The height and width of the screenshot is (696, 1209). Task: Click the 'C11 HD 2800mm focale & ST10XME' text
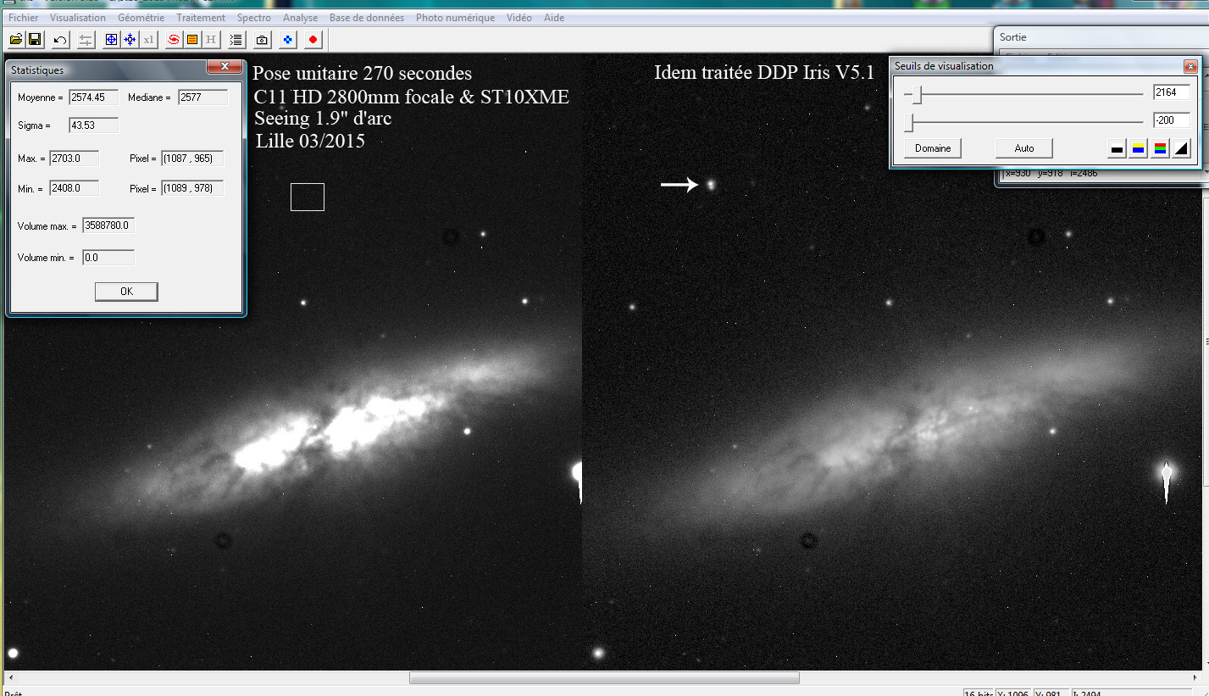(412, 97)
